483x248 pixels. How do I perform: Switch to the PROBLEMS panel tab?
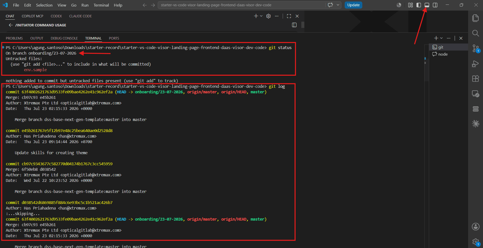pyautogui.click(x=14, y=38)
